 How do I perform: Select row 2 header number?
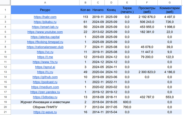click(5, 17)
